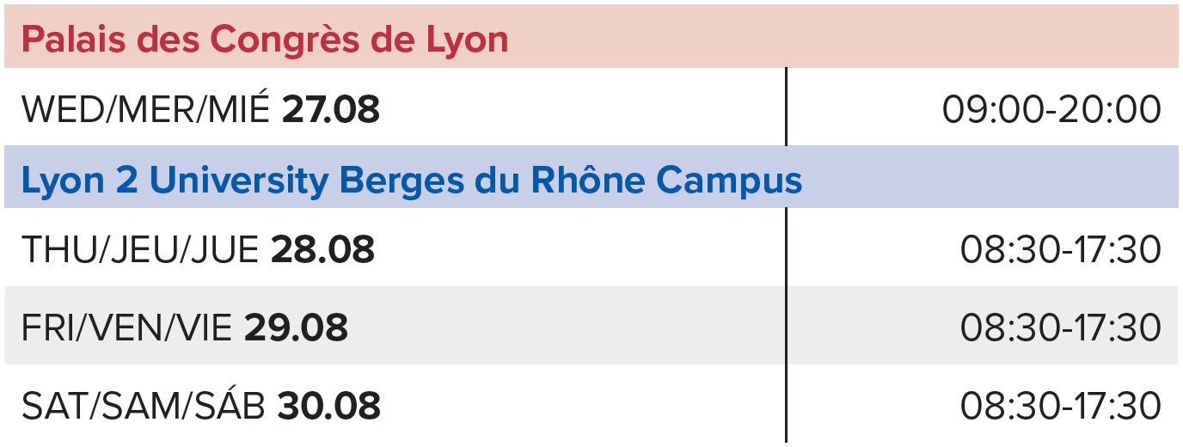Click the FRI/VEN/VIE day label
Image resolution: width=1183 pixels, height=447 pixels.
pyautogui.click(x=126, y=328)
